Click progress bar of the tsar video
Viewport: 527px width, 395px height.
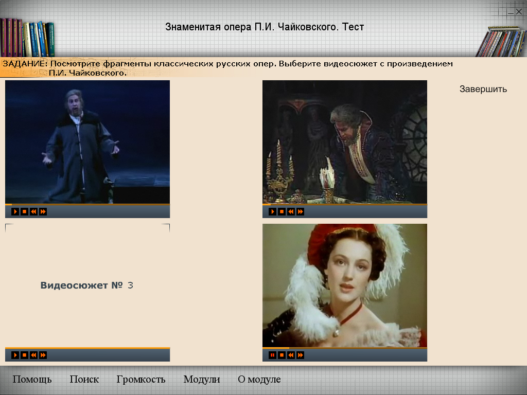click(345, 205)
